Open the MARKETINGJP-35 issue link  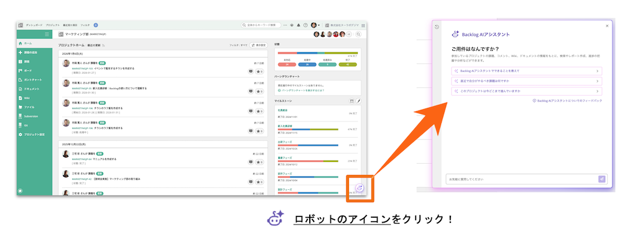click(x=81, y=88)
